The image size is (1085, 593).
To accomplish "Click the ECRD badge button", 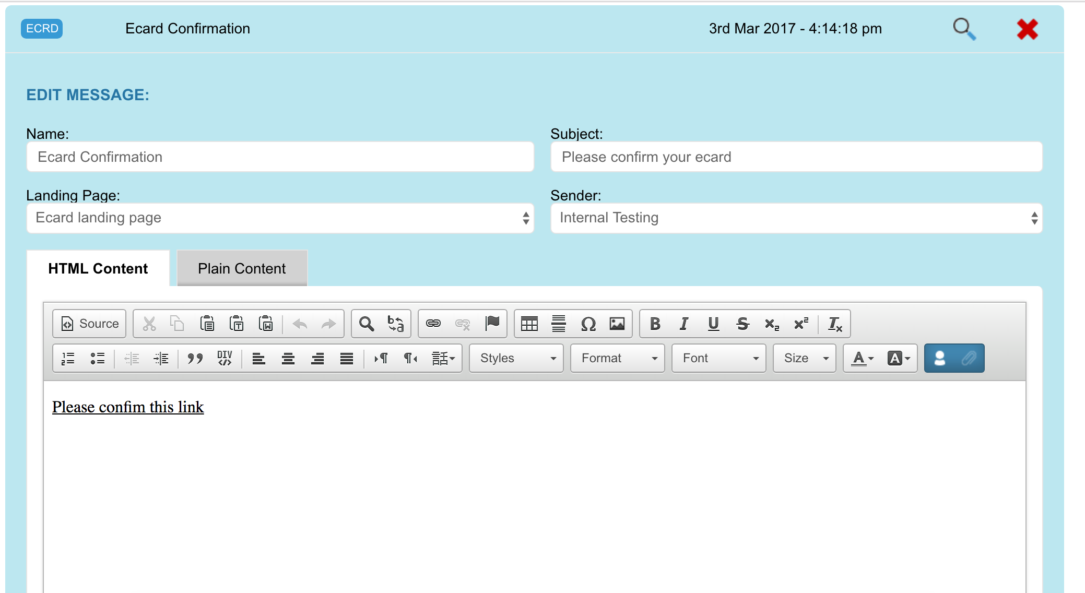I will click(42, 29).
